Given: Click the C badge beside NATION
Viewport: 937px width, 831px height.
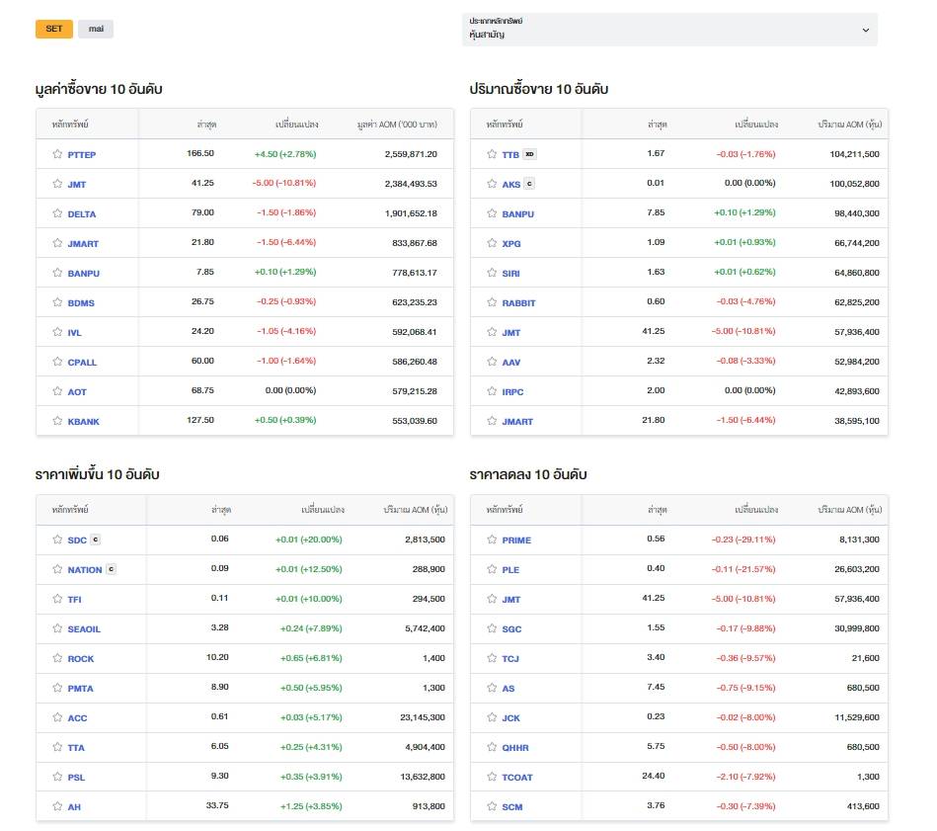Looking at the screenshot, I should coord(112,569).
